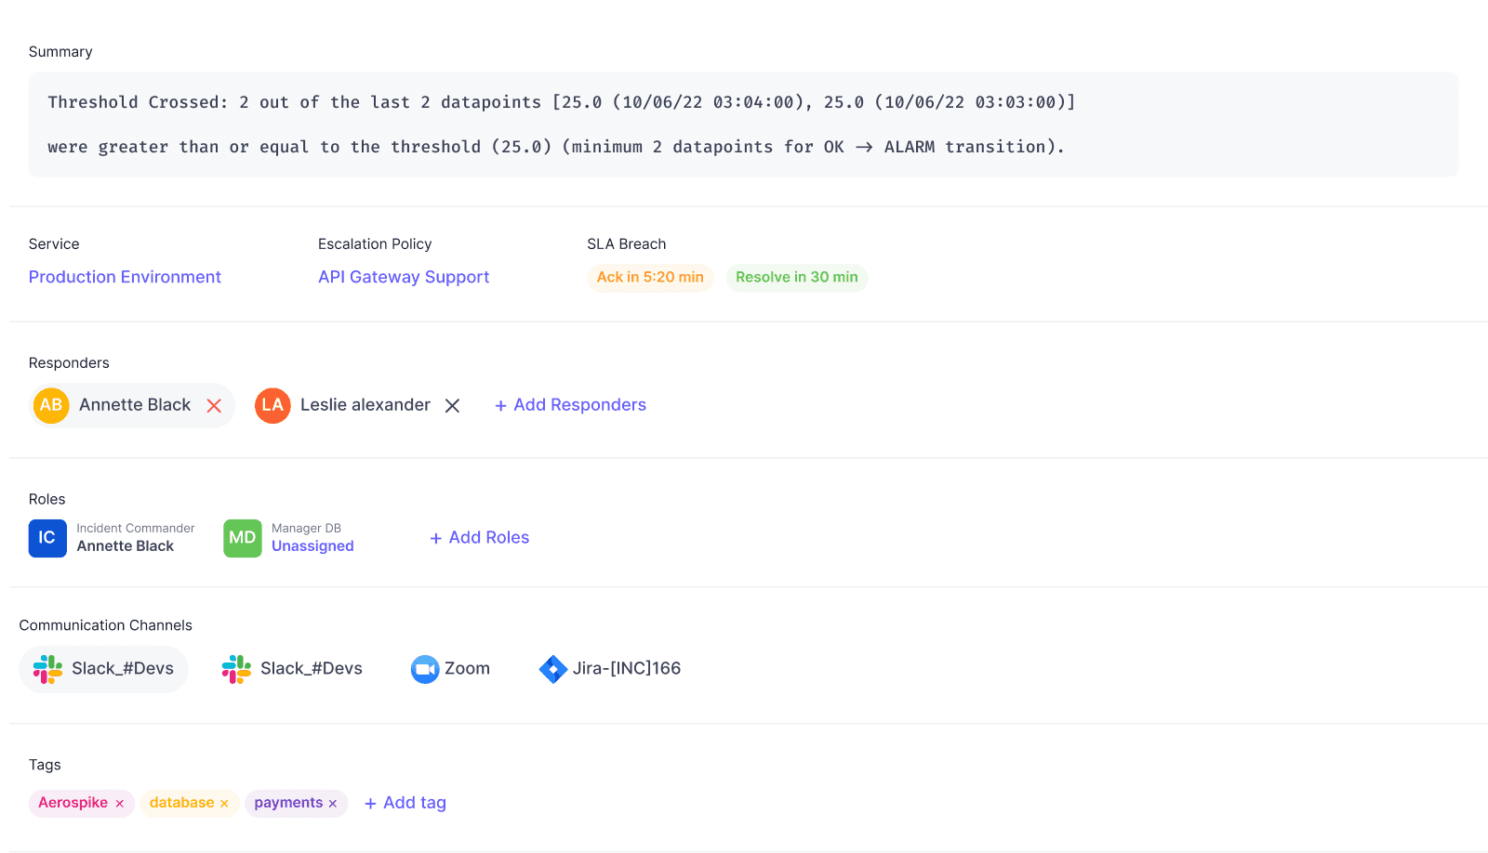
Task: Select the Incident Commander IC badge
Action: [x=47, y=538]
